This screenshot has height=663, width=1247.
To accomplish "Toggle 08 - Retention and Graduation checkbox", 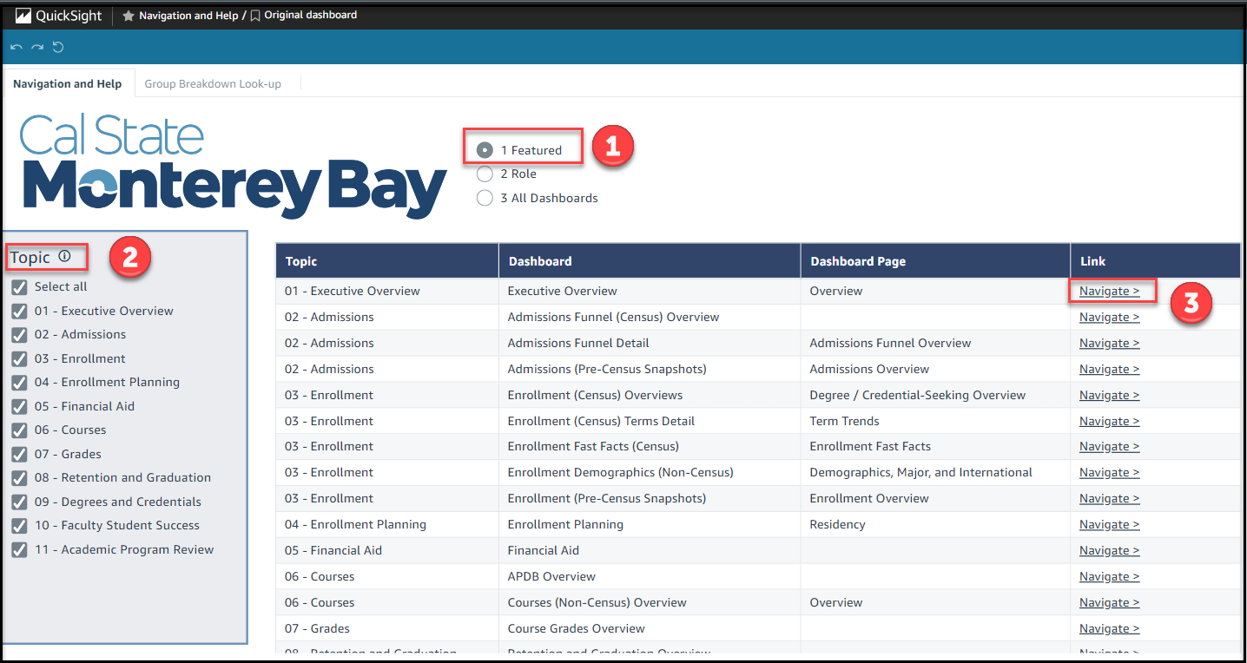I will tap(19, 477).
